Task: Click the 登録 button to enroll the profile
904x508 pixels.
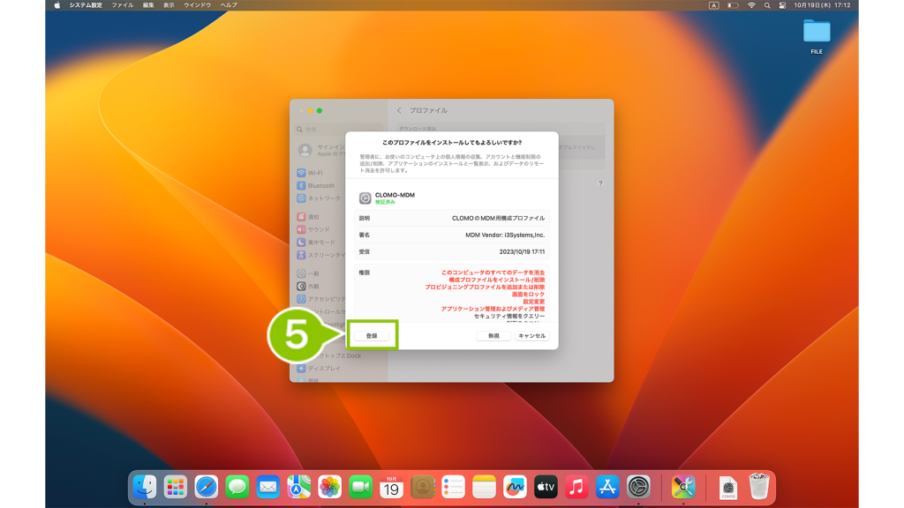Action: point(372,336)
